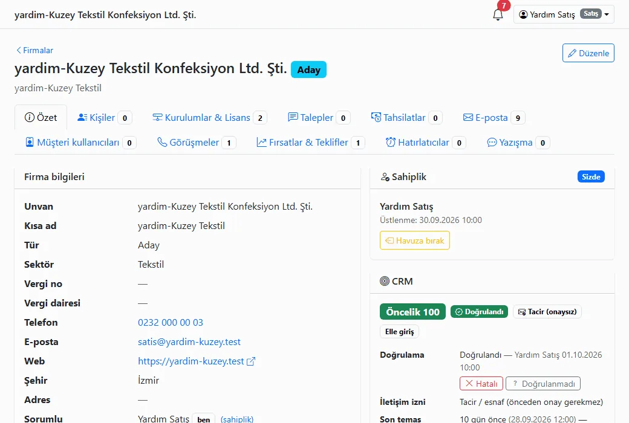The height and width of the screenshot is (423, 629).
Task: Click the Tekstil value in Sektör row
Action: pos(151,264)
